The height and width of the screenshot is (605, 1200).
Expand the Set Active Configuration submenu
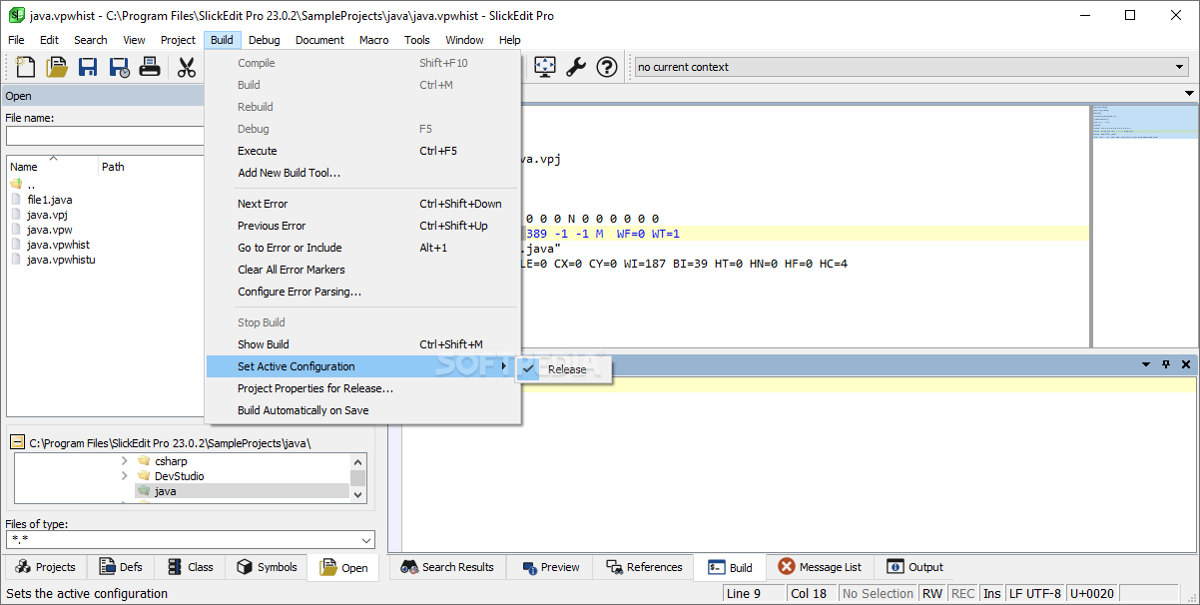[x=362, y=366]
